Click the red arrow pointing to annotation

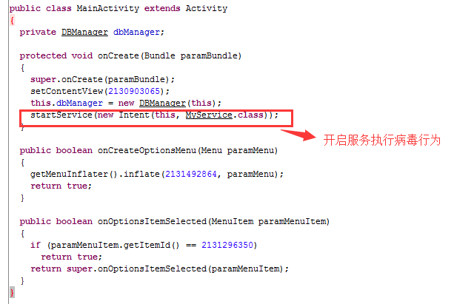298,135
